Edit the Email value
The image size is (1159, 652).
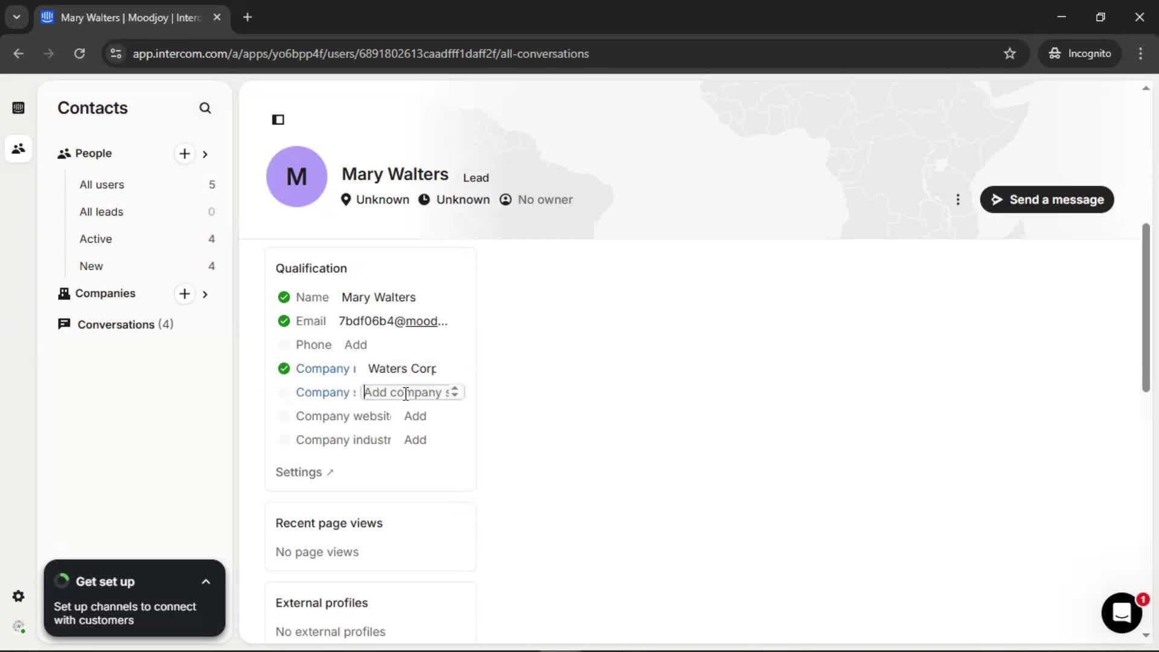pyautogui.click(x=393, y=321)
